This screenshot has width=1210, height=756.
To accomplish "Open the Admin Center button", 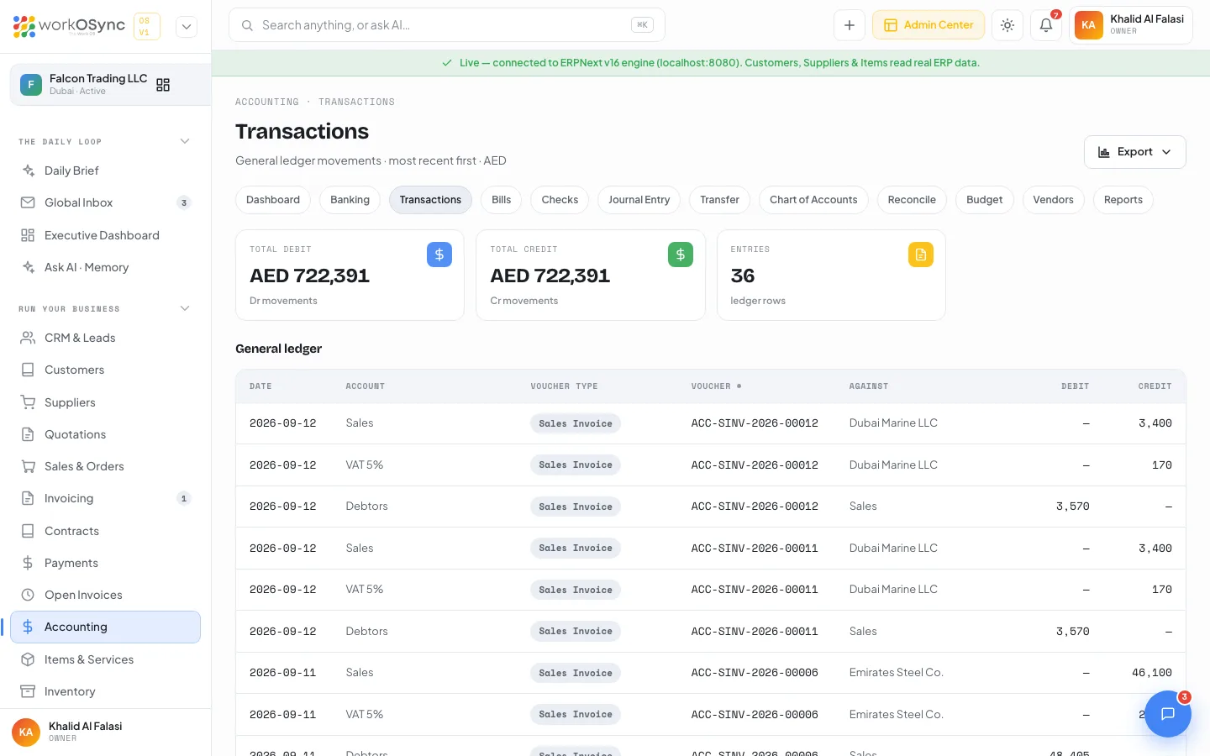I will pos(929,25).
